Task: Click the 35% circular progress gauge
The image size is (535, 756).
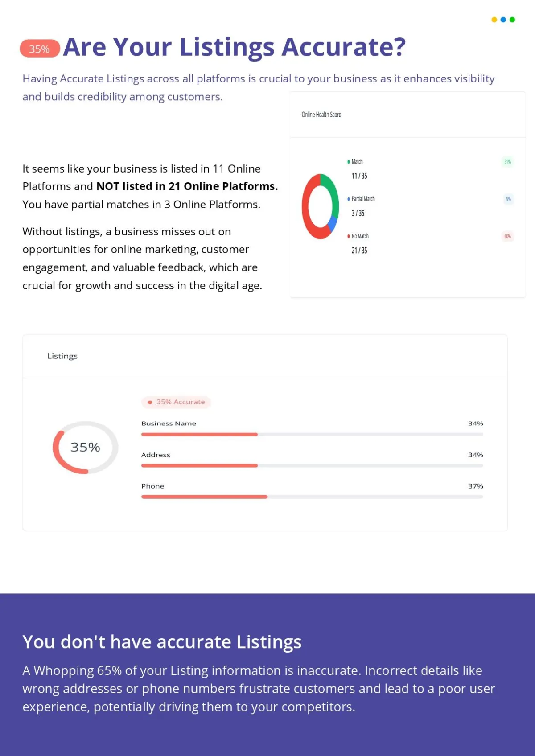Action: [85, 447]
